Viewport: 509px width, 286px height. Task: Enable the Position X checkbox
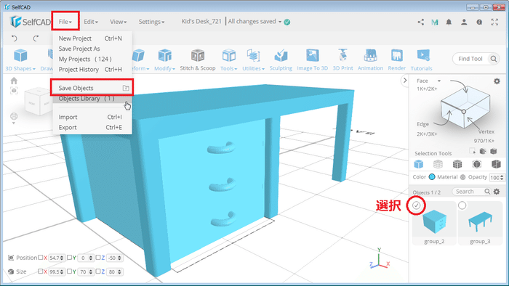coord(41,258)
